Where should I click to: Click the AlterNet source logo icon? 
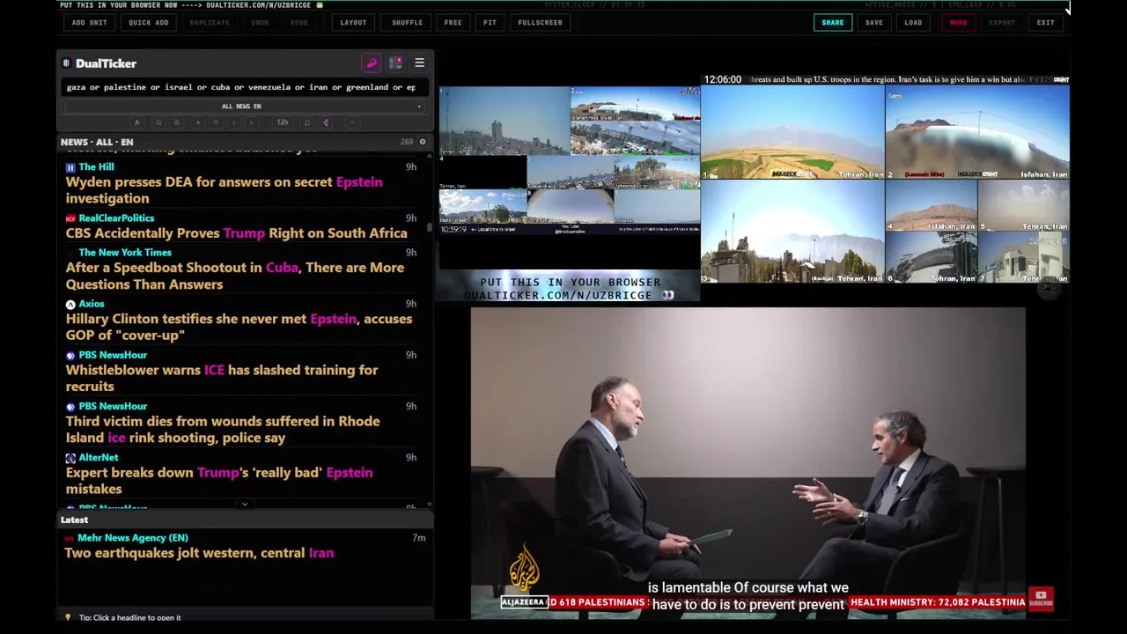click(x=70, y=459)
